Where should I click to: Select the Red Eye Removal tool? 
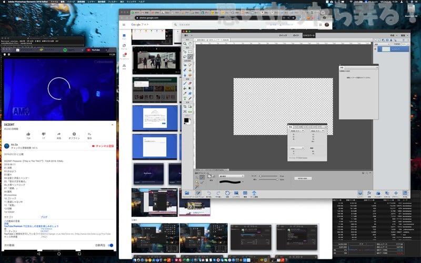tap(185, 65)
